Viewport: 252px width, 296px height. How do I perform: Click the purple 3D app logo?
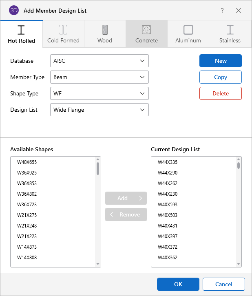14,11
